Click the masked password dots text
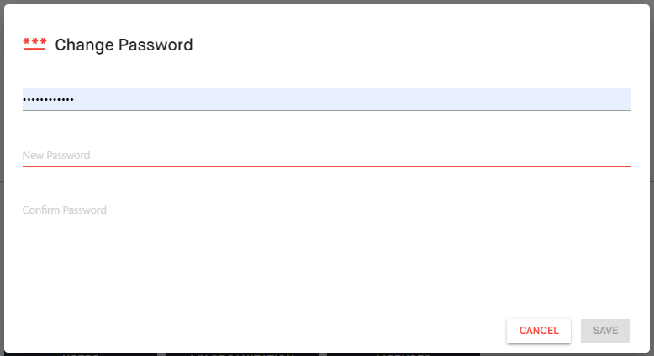This screenshot has height=356, width=654. (x=49, y=100)
